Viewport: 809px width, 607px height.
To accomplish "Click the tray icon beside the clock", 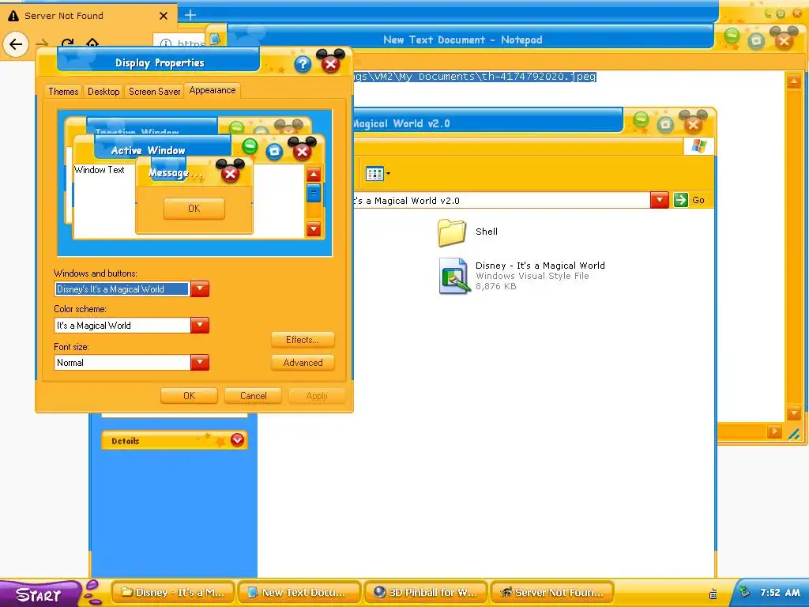I will [x=744, y=592].
